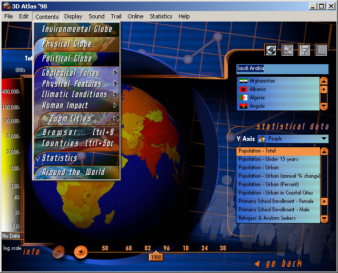
Task: Choose Environmental Globe from Contents menu
Action: [76, 29]
